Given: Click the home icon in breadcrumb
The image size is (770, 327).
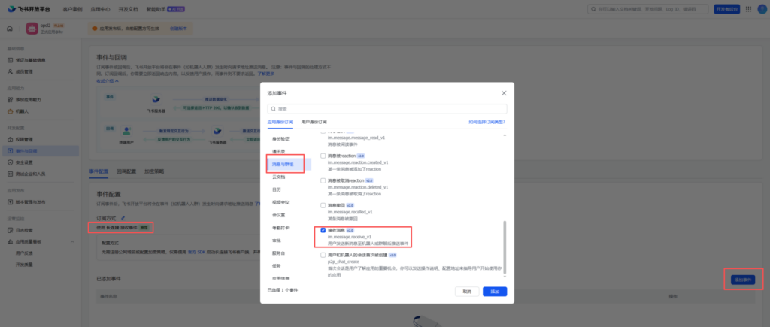Looking at the screenshot, I should pyautogui.click(x=10, y=29).
